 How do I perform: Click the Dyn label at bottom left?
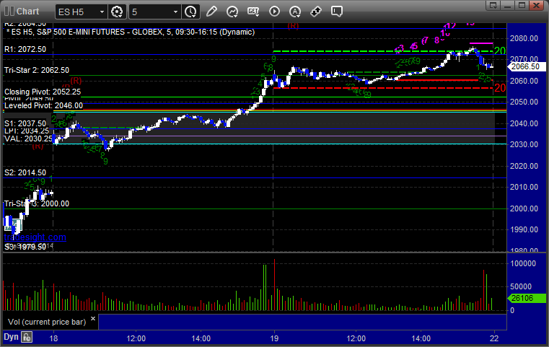tap(11, 337)
